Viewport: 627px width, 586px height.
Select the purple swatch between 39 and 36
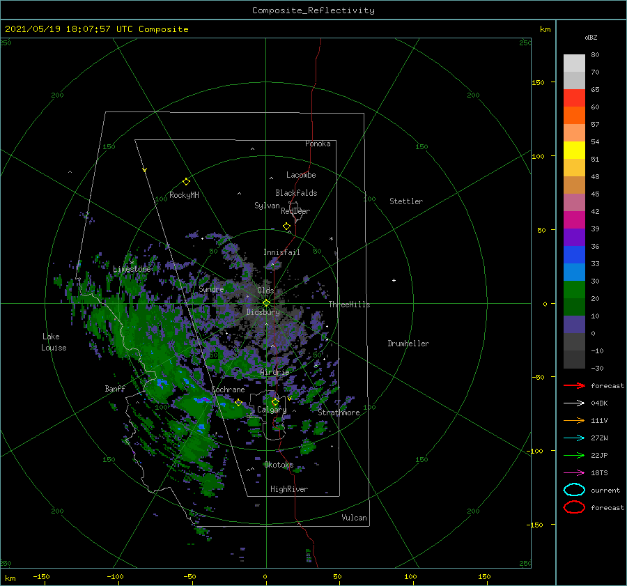574,237
